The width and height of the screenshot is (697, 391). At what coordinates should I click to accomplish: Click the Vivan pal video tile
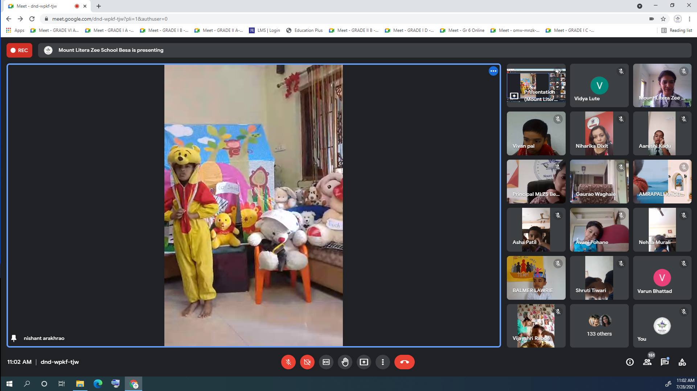point(536,134)
